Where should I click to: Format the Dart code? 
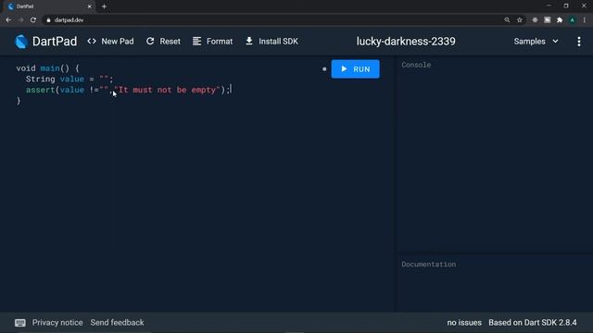pos(212,42)
